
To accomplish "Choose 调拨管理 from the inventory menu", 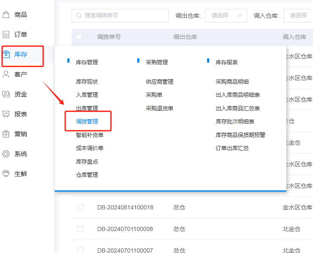I will [87, 121].
